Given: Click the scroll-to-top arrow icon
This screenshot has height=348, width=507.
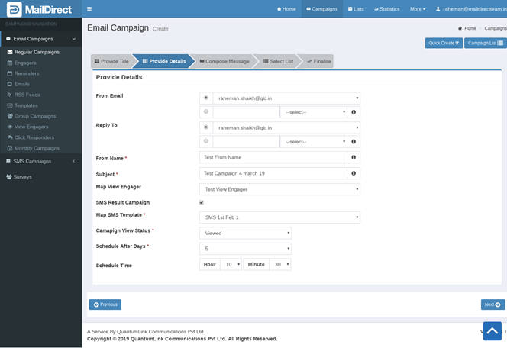Looking at the screenshot, I should [492, 330].
